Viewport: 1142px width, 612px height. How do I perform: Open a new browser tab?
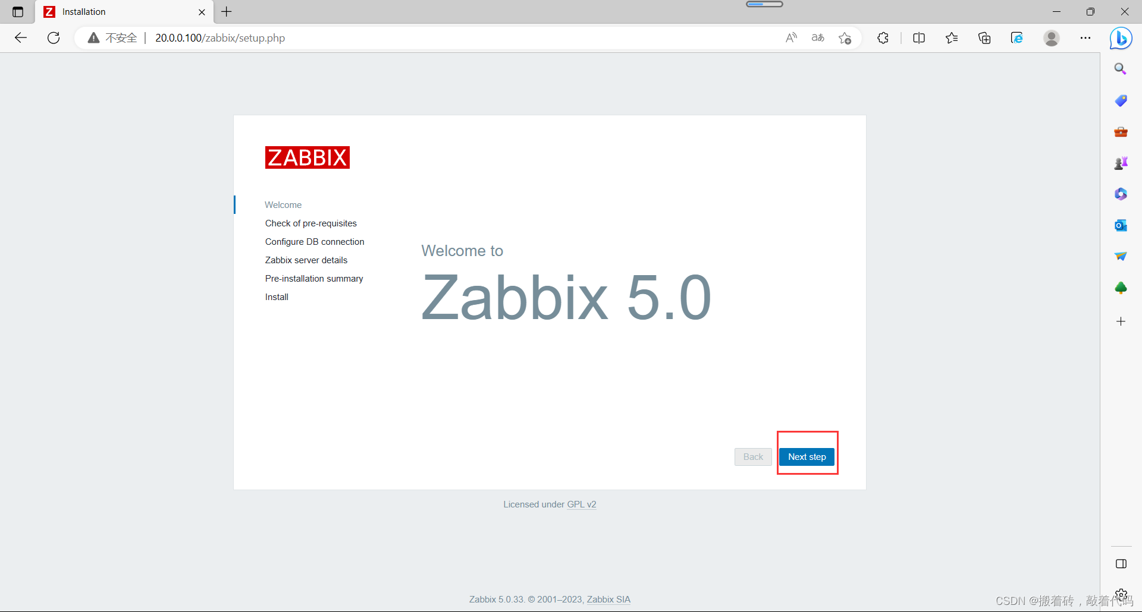[227, 12]
